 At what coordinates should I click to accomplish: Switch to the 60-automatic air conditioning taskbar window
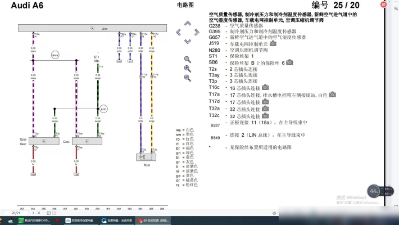click(153, 220)
